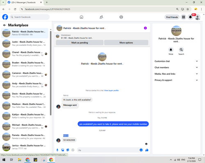This screenshot has width=205, height=163.
Task: View site information icon in address bar
Action: [x=22, y=9]
